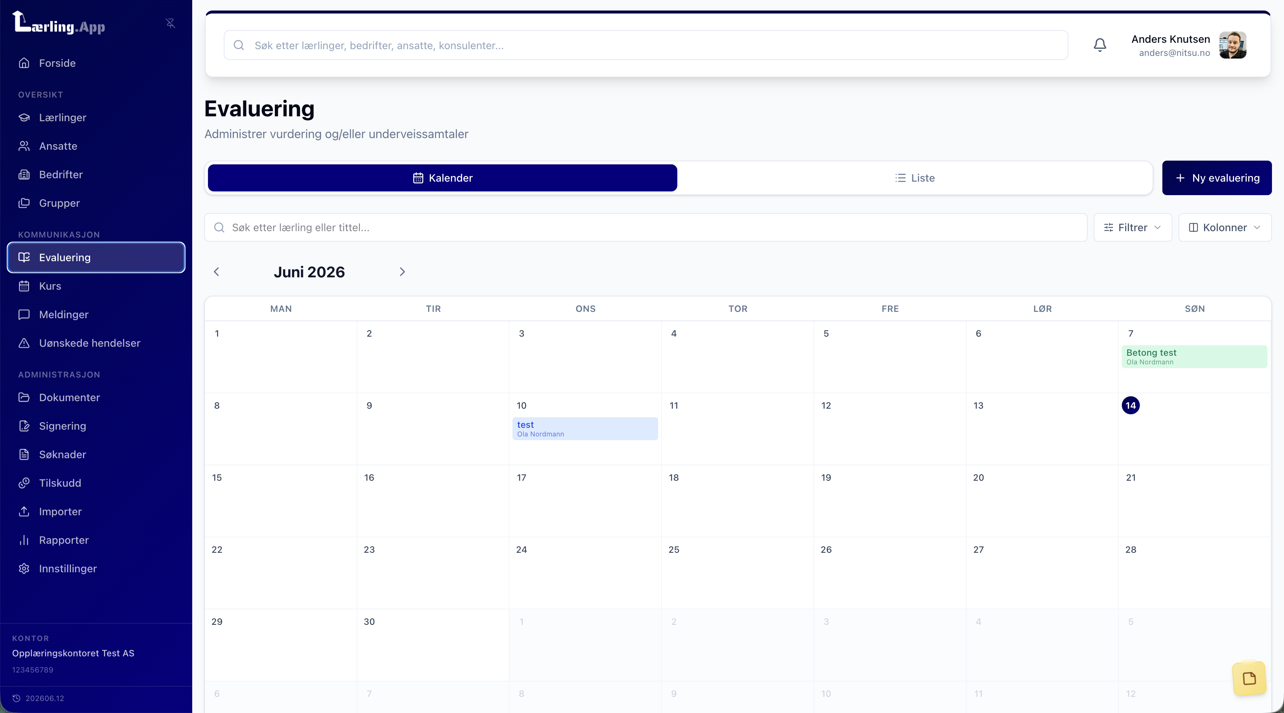Expand the Kolonner dropdown

point(1225,228)
